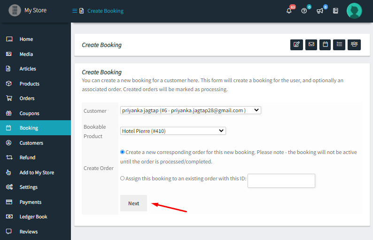Click the document icon beside Create Booking
The image size is (373, 240).
[82, 11]
